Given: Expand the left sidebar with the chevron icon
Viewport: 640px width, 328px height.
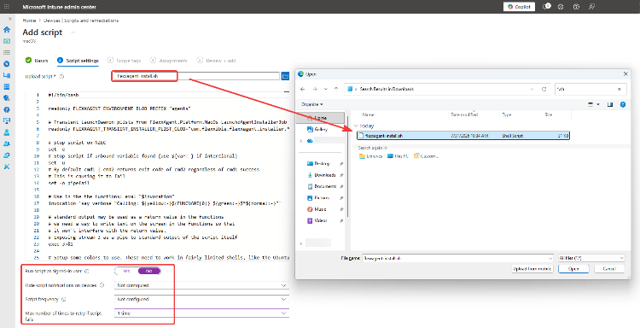Looking at the screenshot, I should 10,19.
